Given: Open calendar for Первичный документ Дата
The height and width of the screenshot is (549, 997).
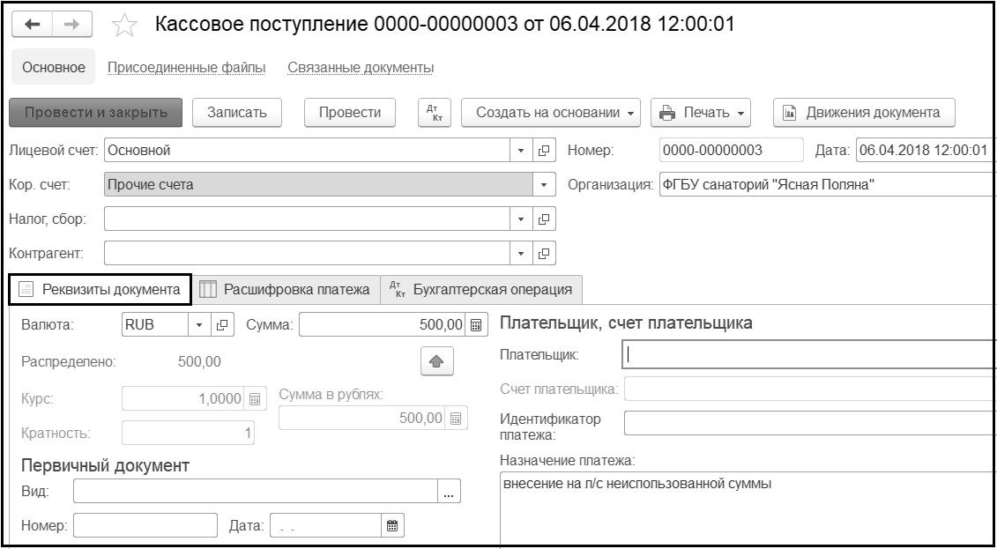Looking at the screenshot, I should (392, 525).
